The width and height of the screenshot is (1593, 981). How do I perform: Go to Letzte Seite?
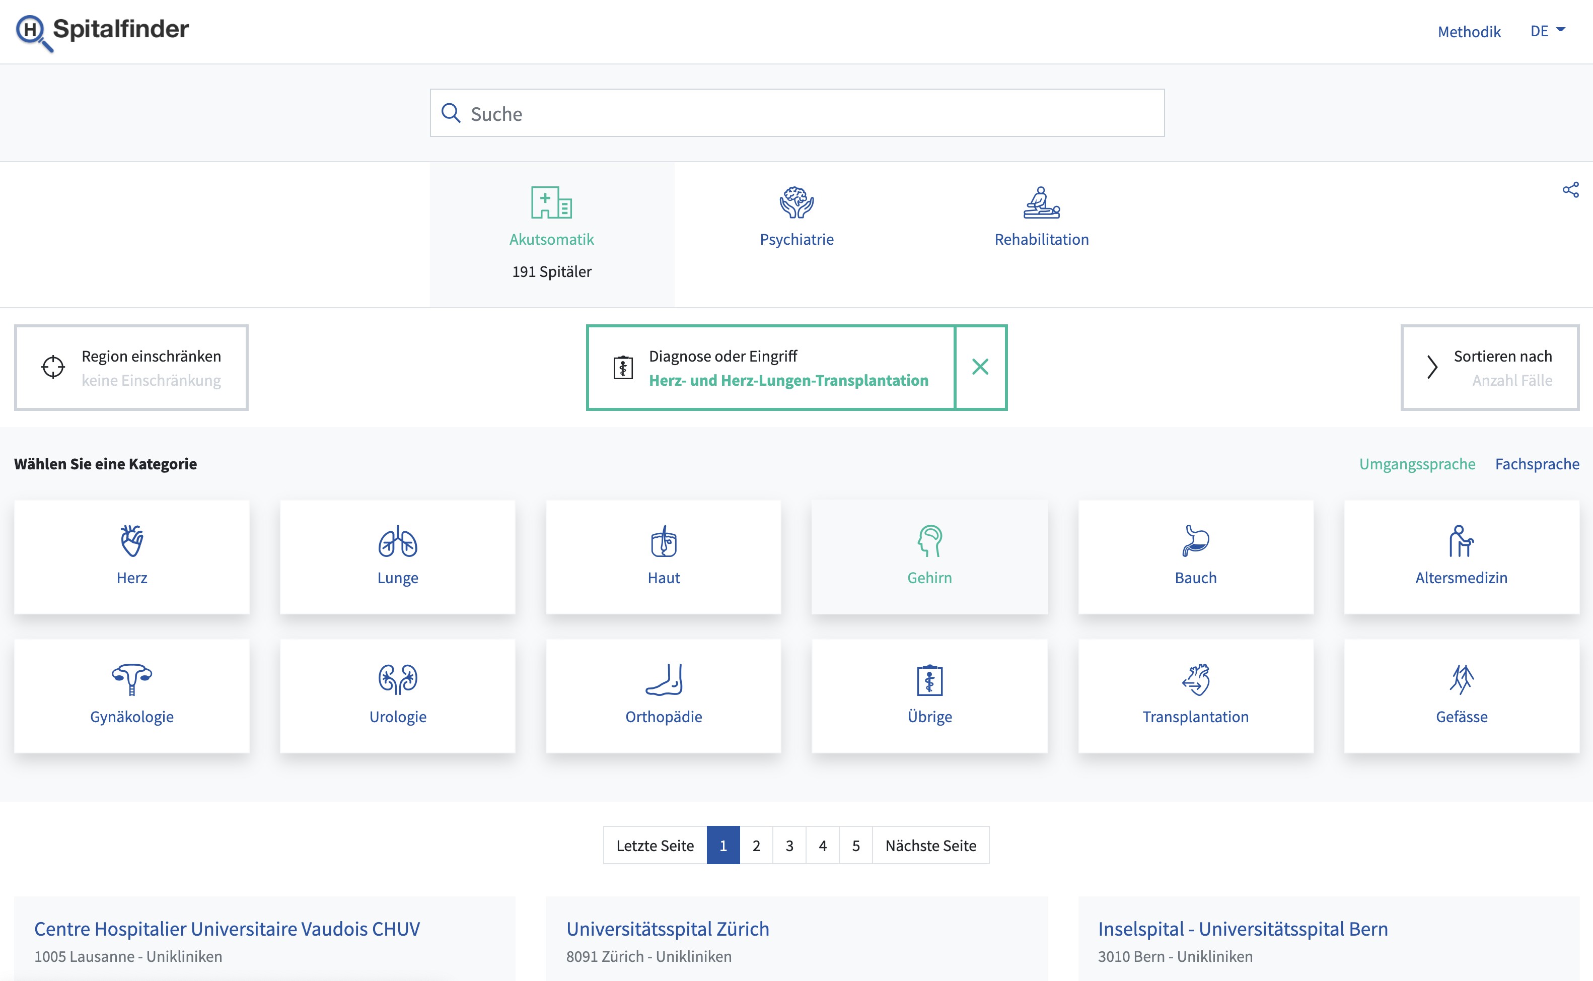655,845
